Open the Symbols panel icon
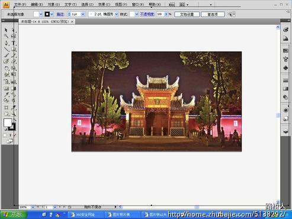This screenshot has width=292, height=219. [x=285, y=68]
